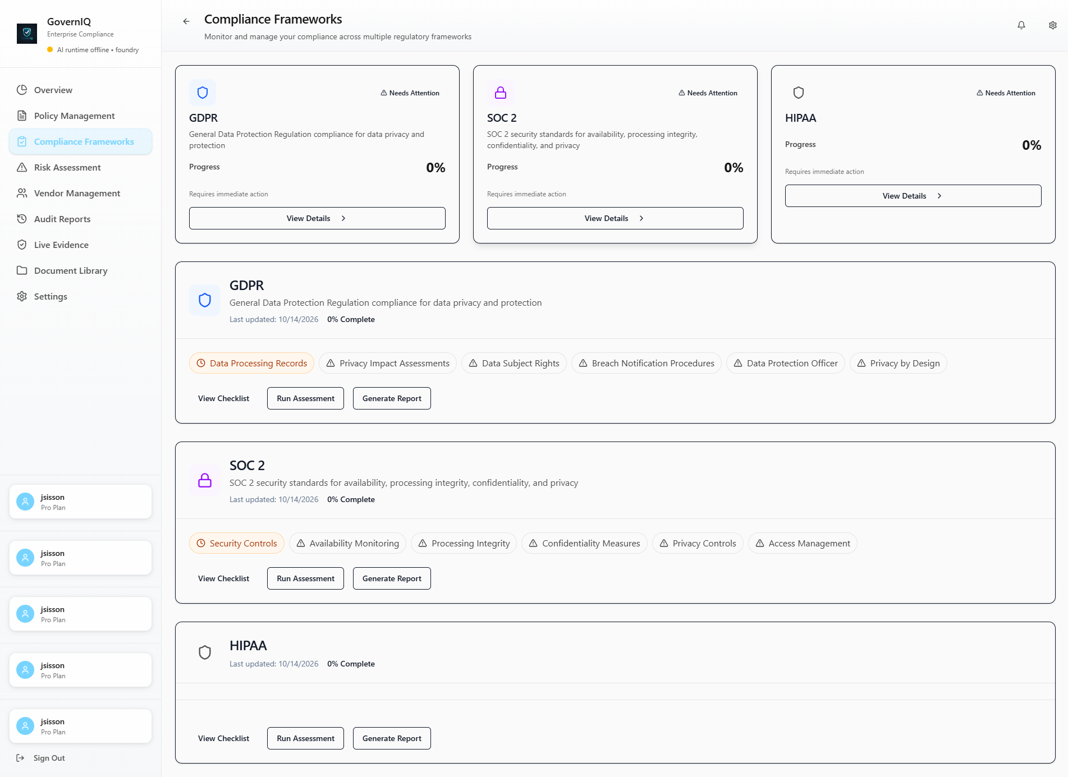
Task: Select the Data Processing Records chip
Action: 252,363
